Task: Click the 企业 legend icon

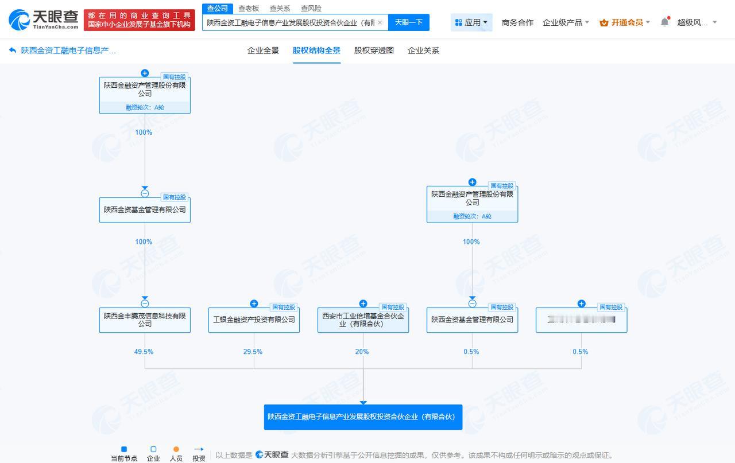Action: tap(153, 449)
